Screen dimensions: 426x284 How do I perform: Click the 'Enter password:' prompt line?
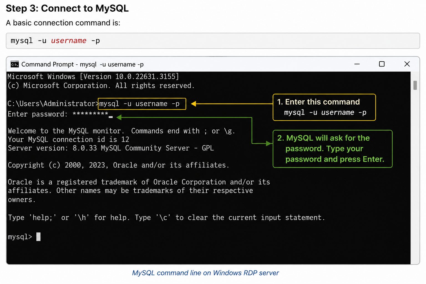click(58, 114)
